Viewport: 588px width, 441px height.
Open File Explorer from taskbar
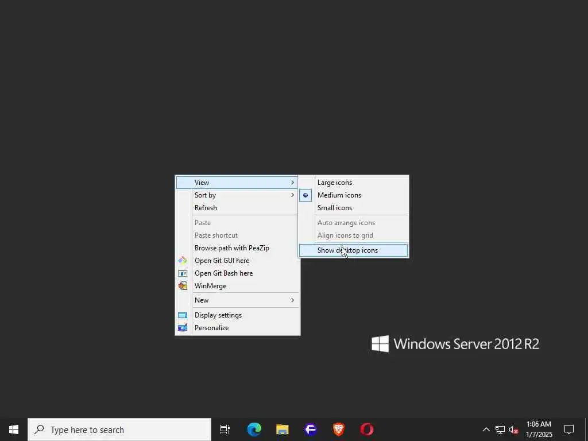point(283,430)
